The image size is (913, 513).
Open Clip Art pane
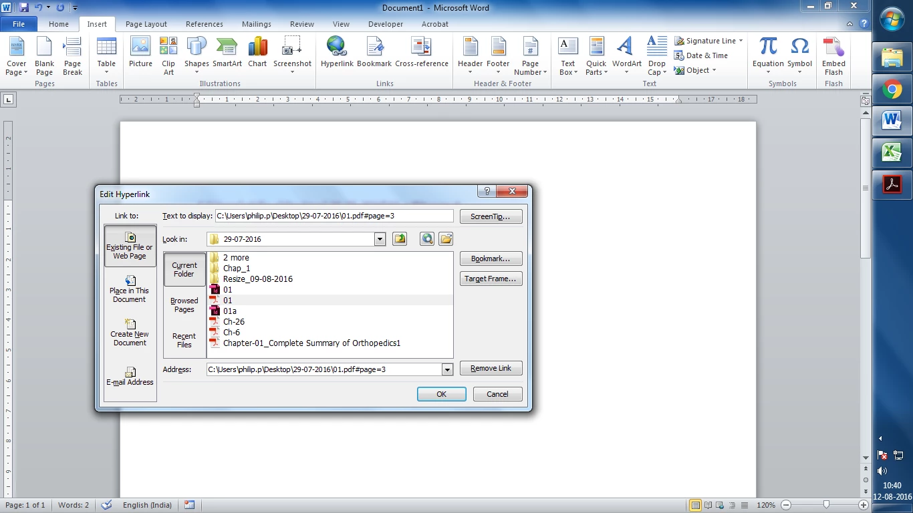coord(168,57)
